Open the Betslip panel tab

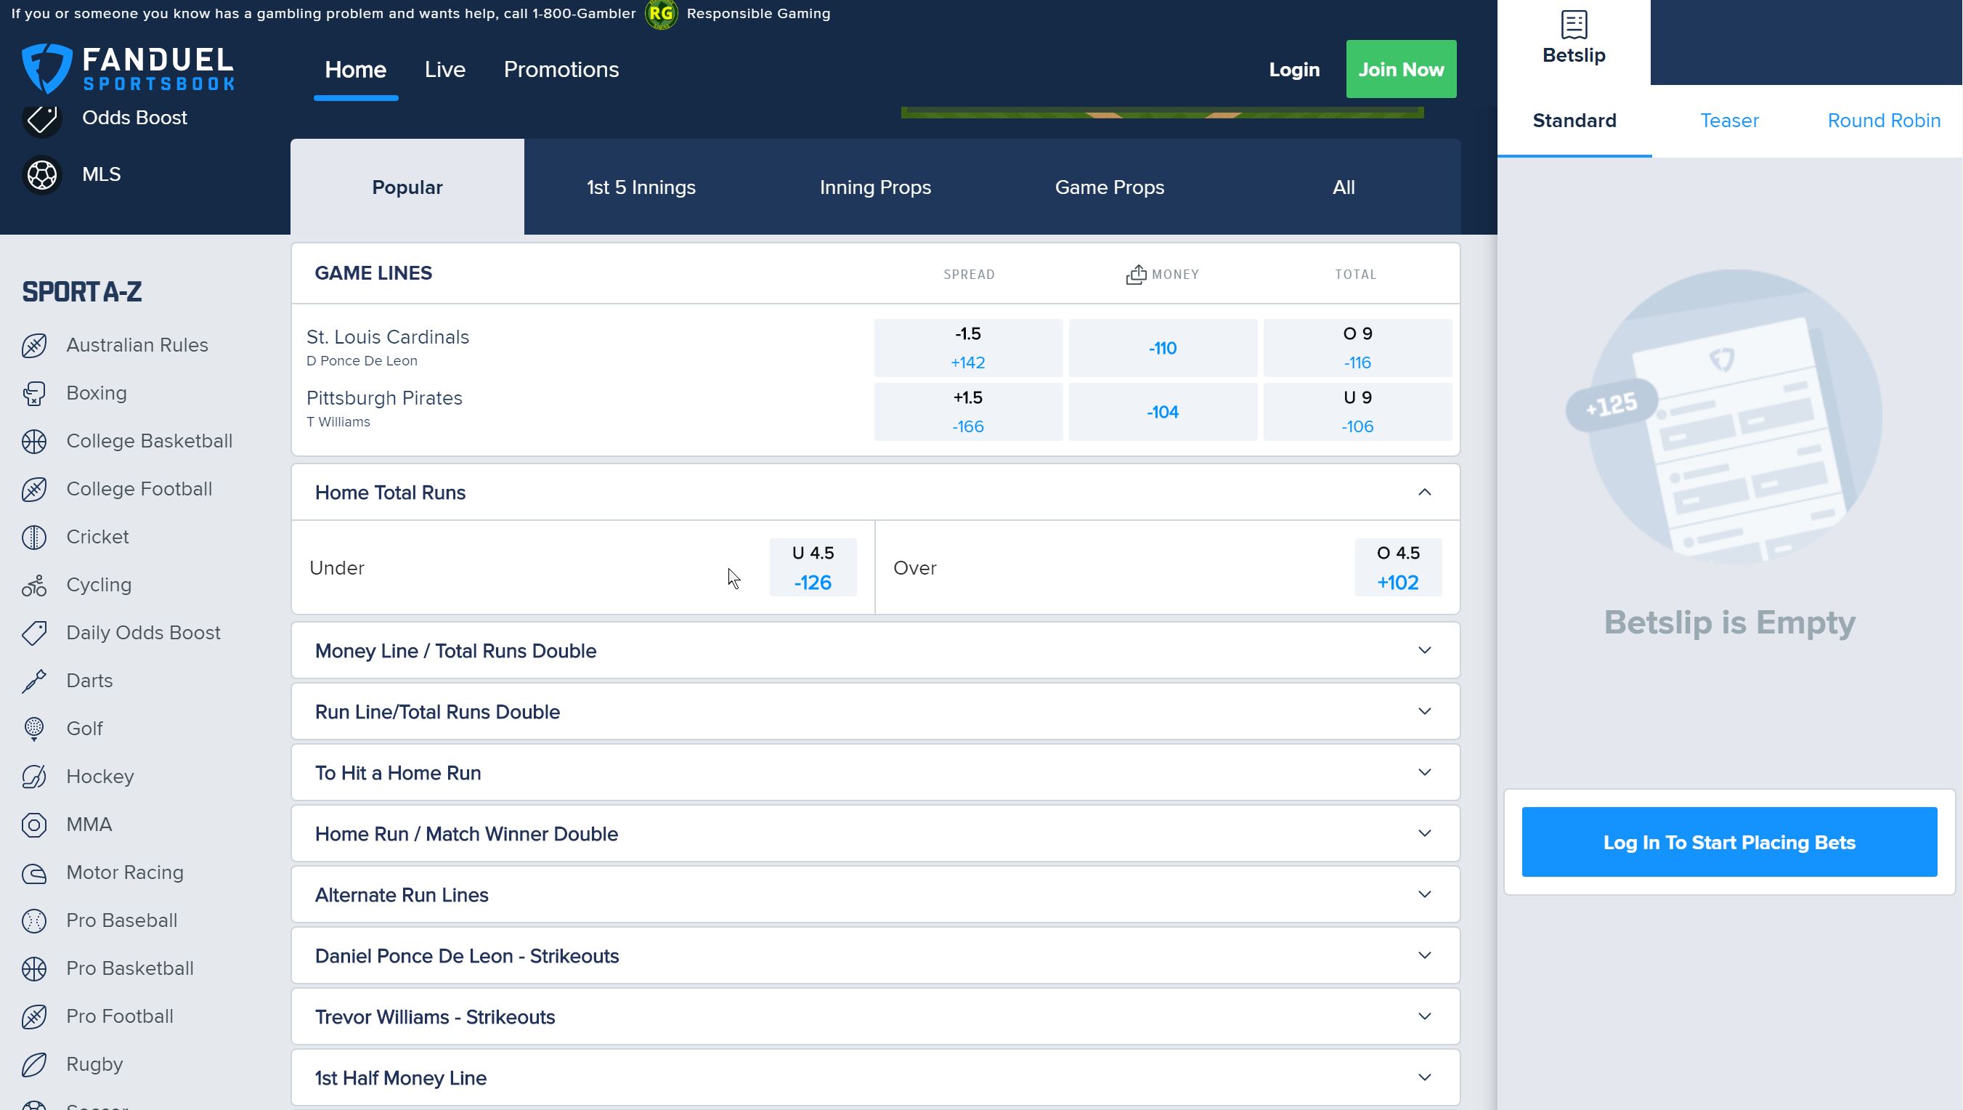1574,42
